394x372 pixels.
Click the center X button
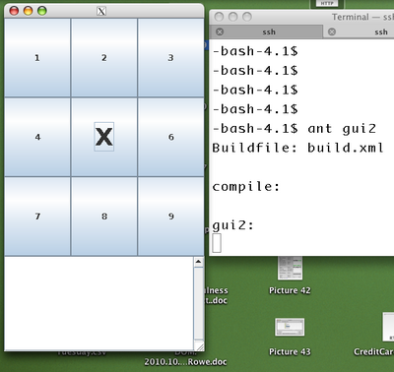[x=104, y=137]
